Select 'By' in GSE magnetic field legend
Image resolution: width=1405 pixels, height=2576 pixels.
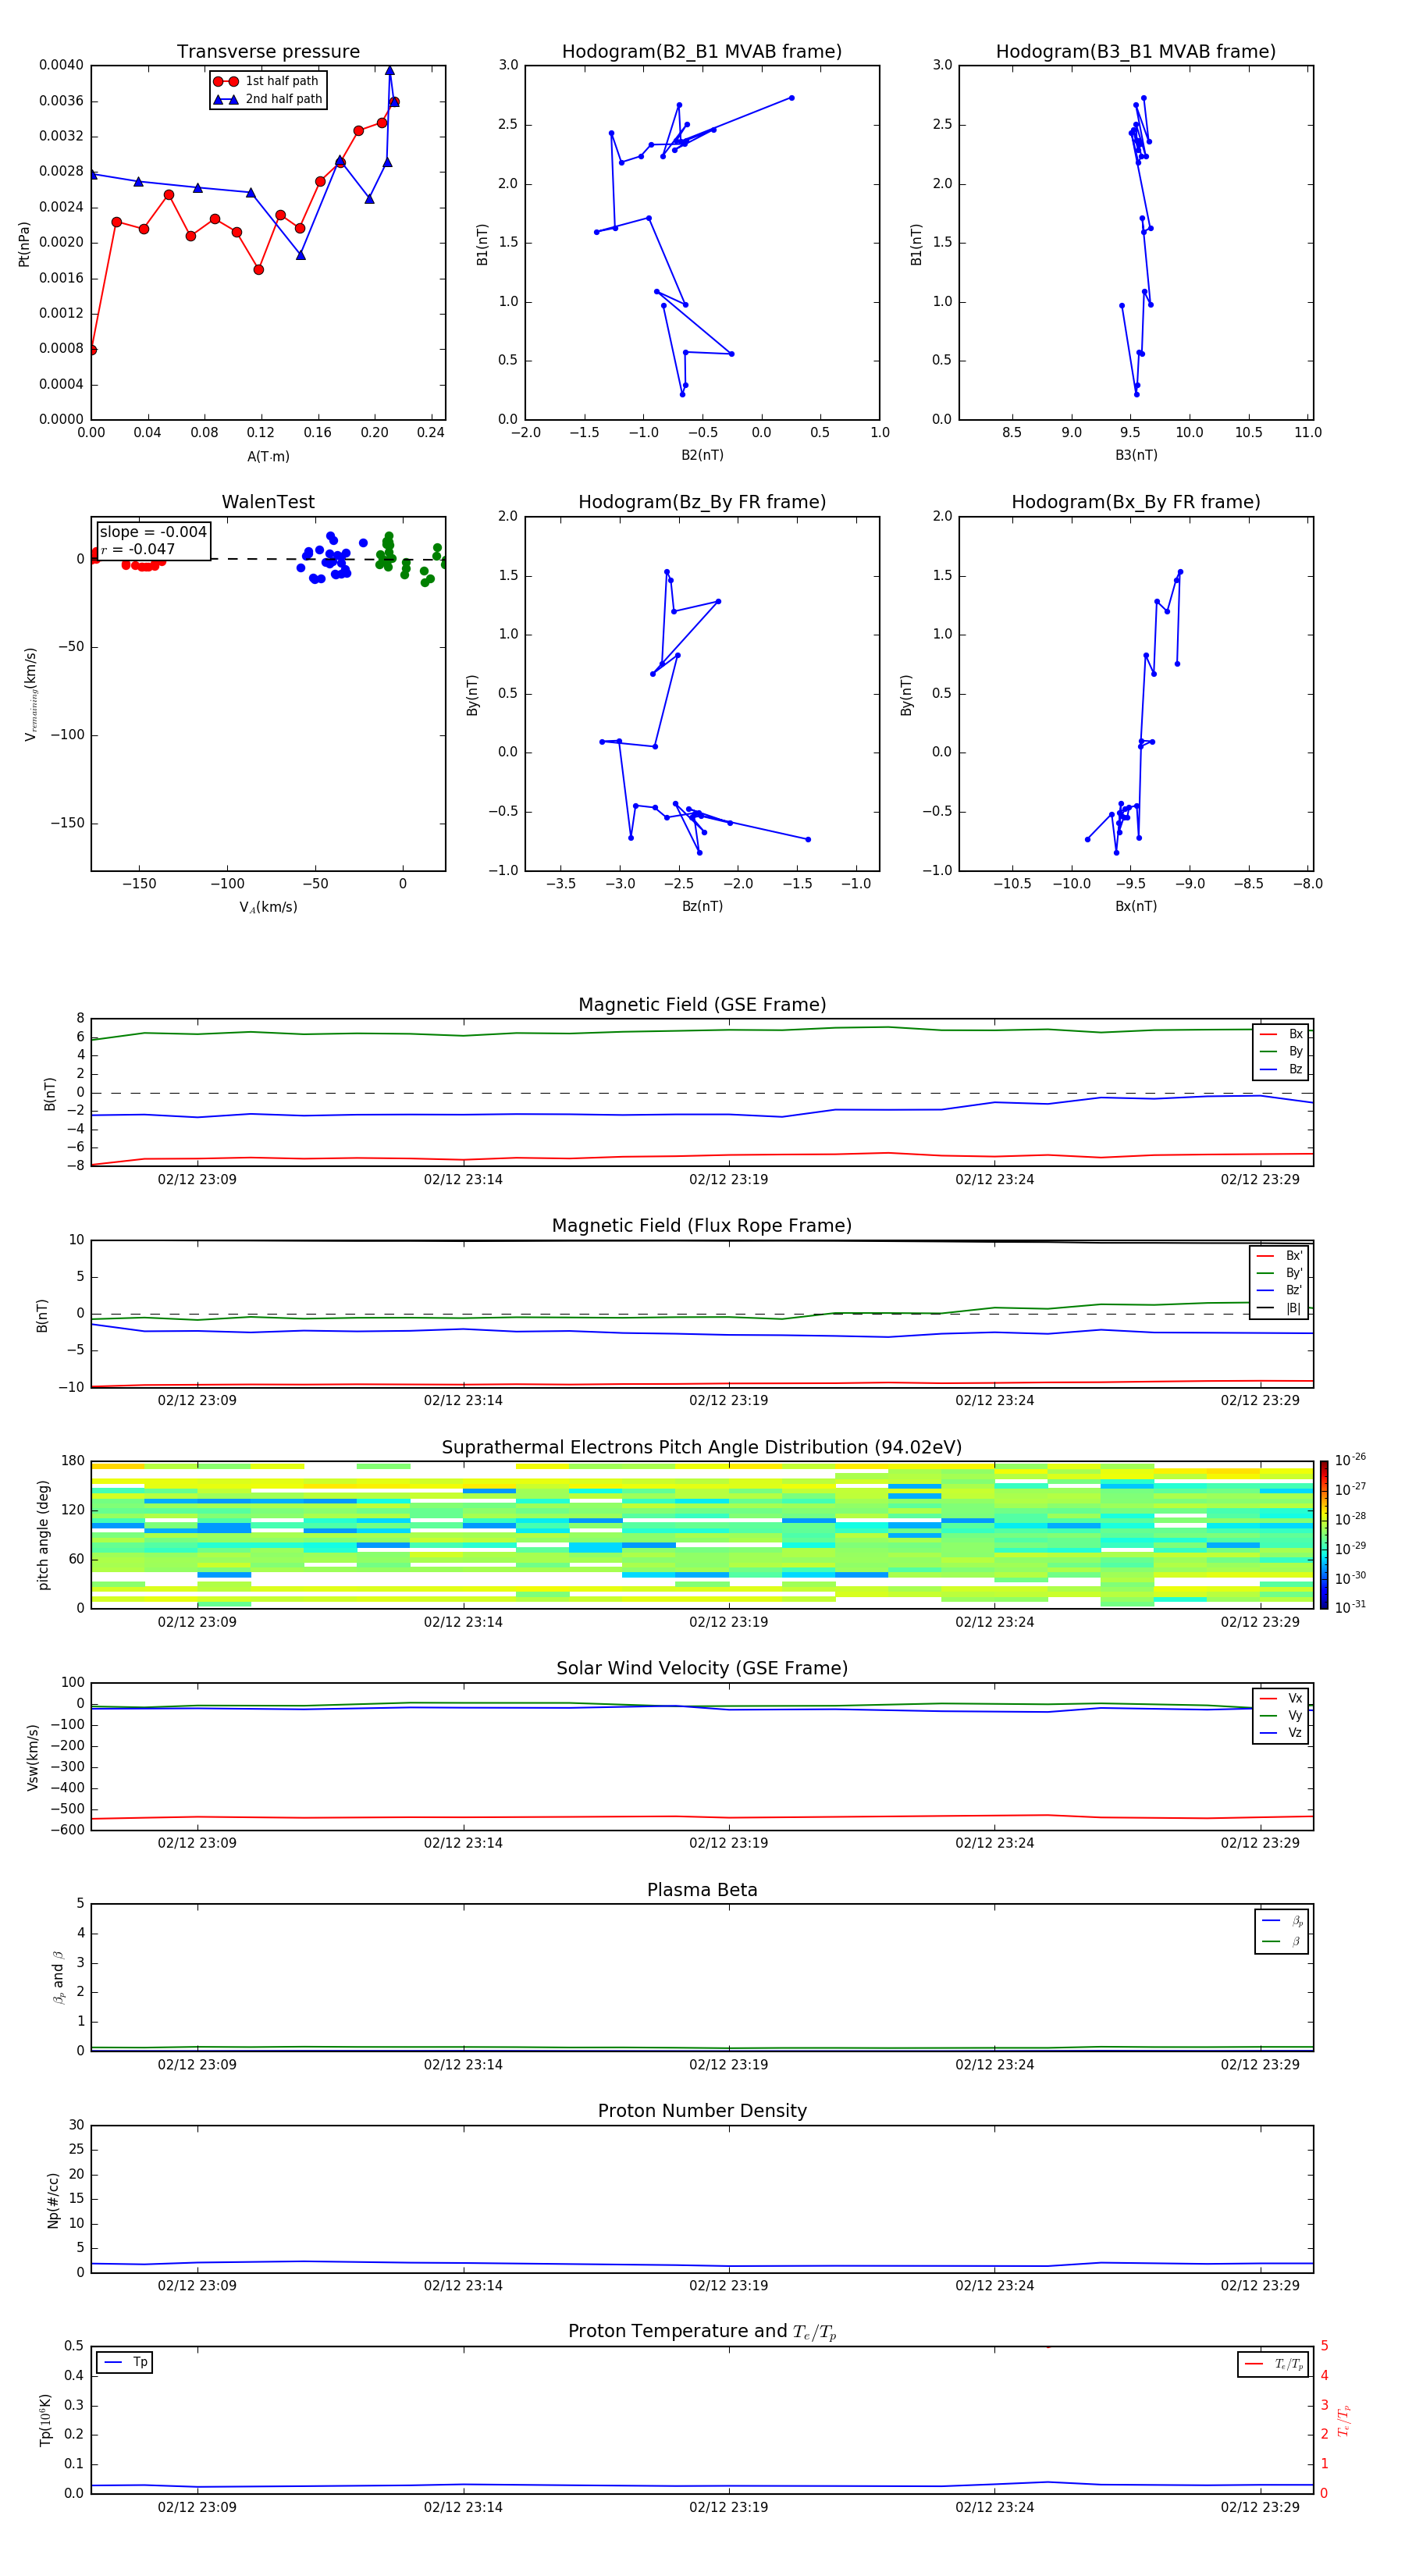pos(1281,1051)
